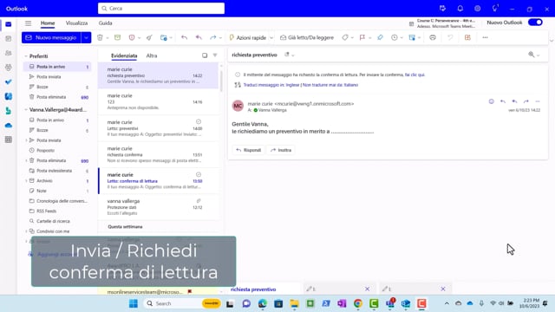The image size is (555, 312).
Task: Click Rispondi below the email body
Action: (x=248, y=150)
